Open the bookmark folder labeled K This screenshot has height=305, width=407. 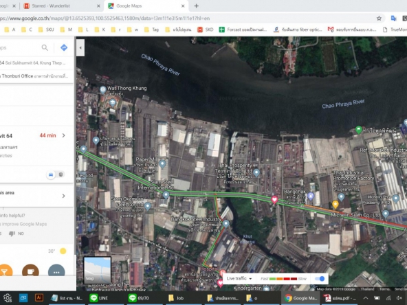tap(100, 30)
